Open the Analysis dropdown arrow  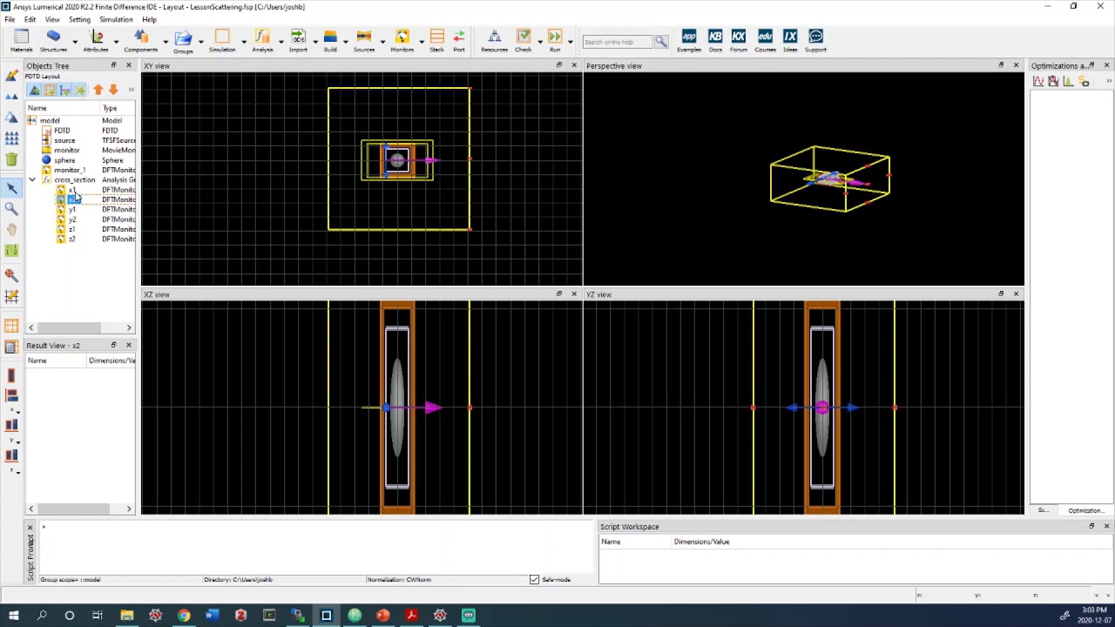(x=281, y=41)
